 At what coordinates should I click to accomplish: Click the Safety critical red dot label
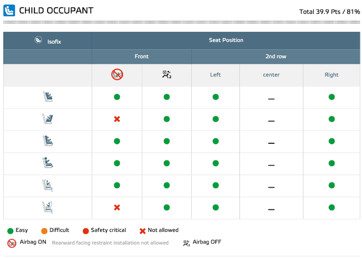86,230
